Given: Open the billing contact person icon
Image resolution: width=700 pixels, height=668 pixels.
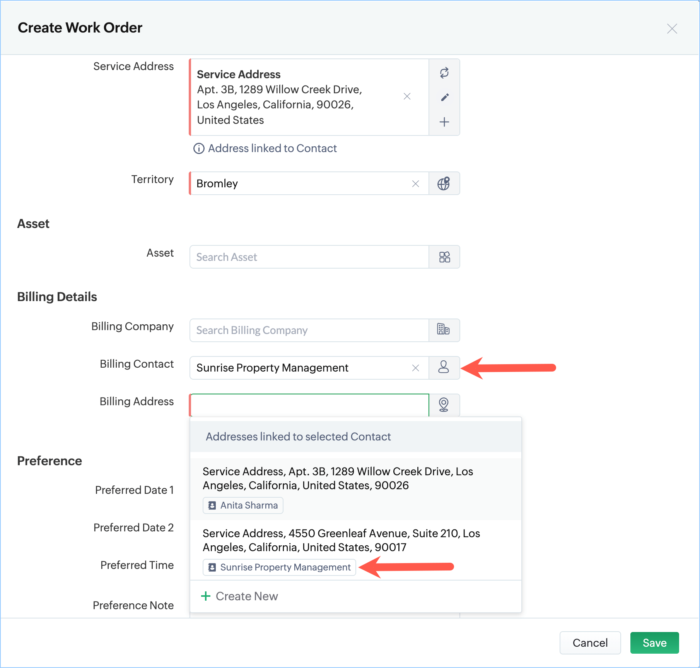Looking at the screenshot, I should (444, 367).
